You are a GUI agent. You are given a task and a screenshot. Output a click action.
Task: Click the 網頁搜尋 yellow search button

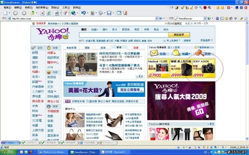tap(179, 34)
